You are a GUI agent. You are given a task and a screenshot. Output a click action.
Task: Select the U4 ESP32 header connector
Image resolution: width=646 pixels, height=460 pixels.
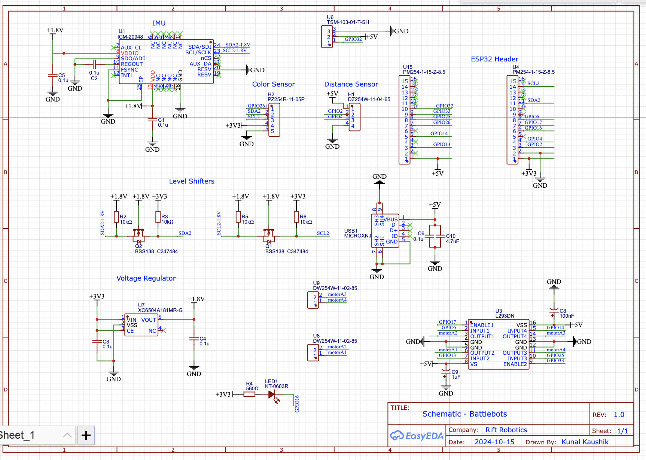pyautogui.click(x=512, y=120)
